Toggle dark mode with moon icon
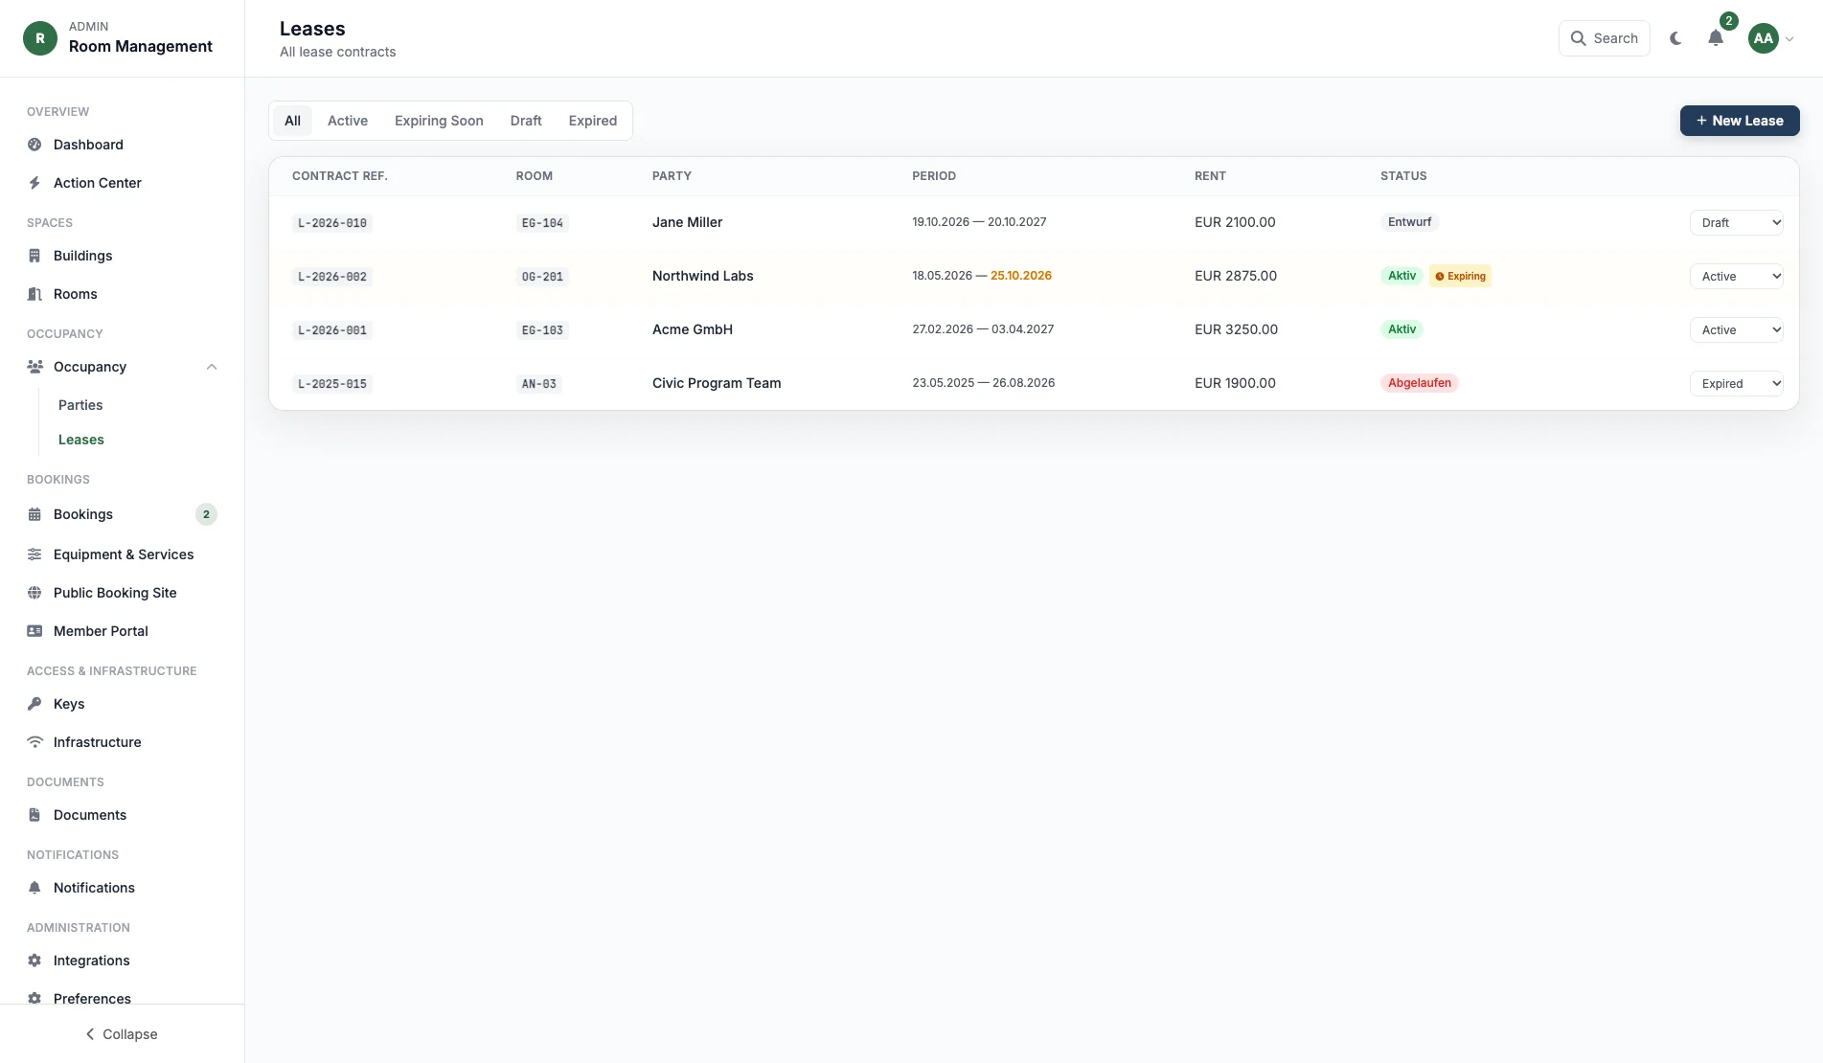1823x1063 pixels. pos(1675,38)
